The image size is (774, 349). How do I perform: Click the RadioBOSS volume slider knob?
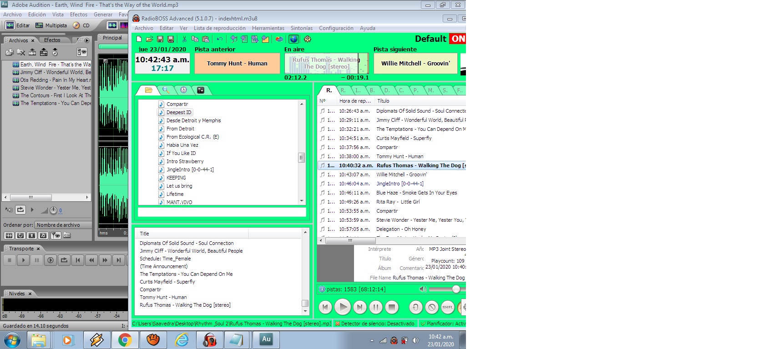coord(456,289)
